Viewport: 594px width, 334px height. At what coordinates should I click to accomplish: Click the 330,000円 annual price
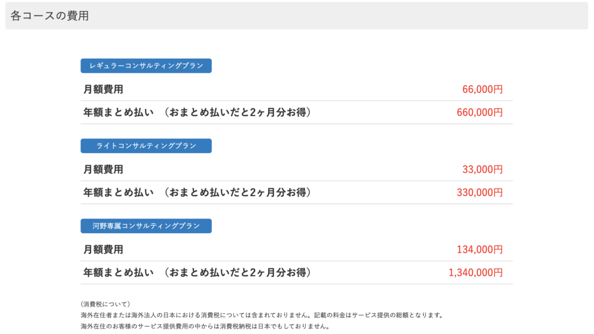coord(479,193)
